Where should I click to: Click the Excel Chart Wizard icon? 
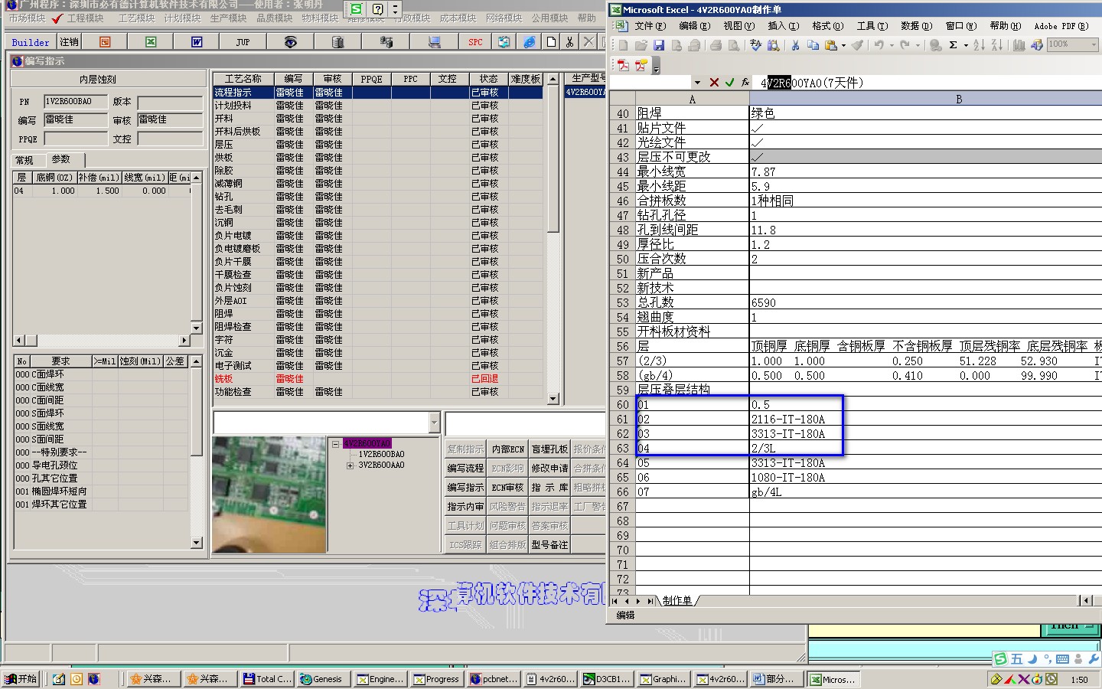pyautogui.click(x=1019, y=45)
